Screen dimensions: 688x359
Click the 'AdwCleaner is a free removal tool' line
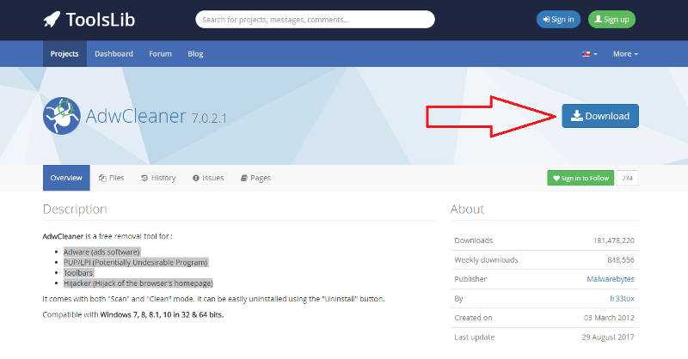[x=107, y=236]
